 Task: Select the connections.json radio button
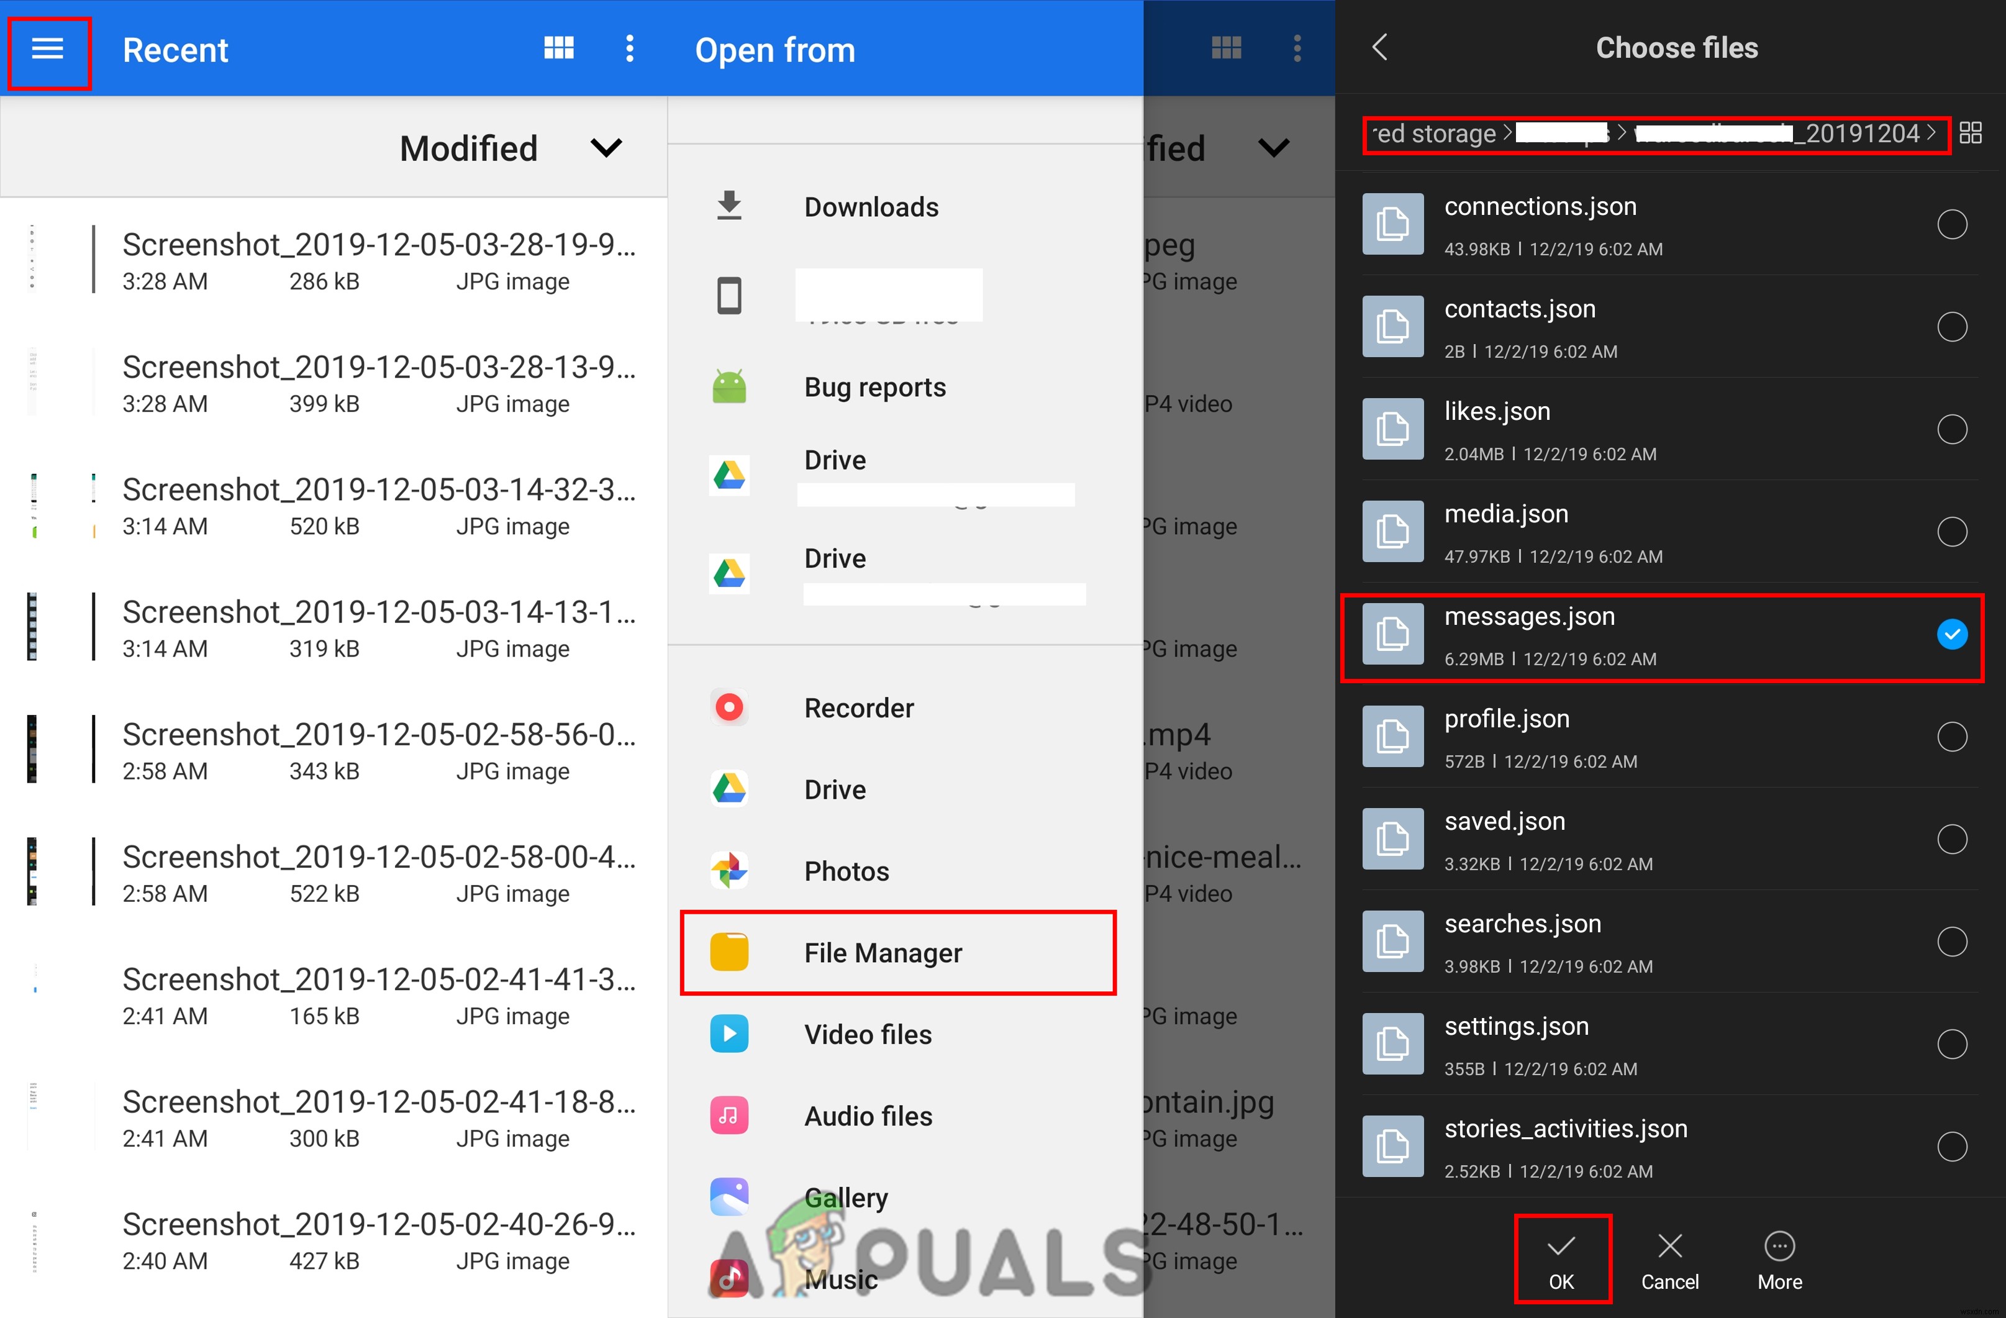click(1951, 224)
